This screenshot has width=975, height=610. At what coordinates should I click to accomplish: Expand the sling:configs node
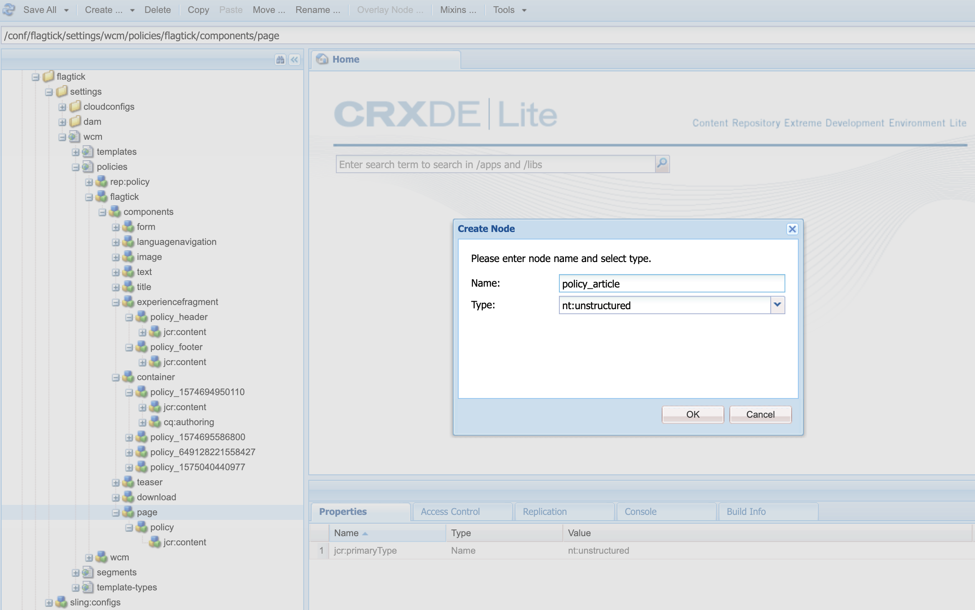coord(49,602)
